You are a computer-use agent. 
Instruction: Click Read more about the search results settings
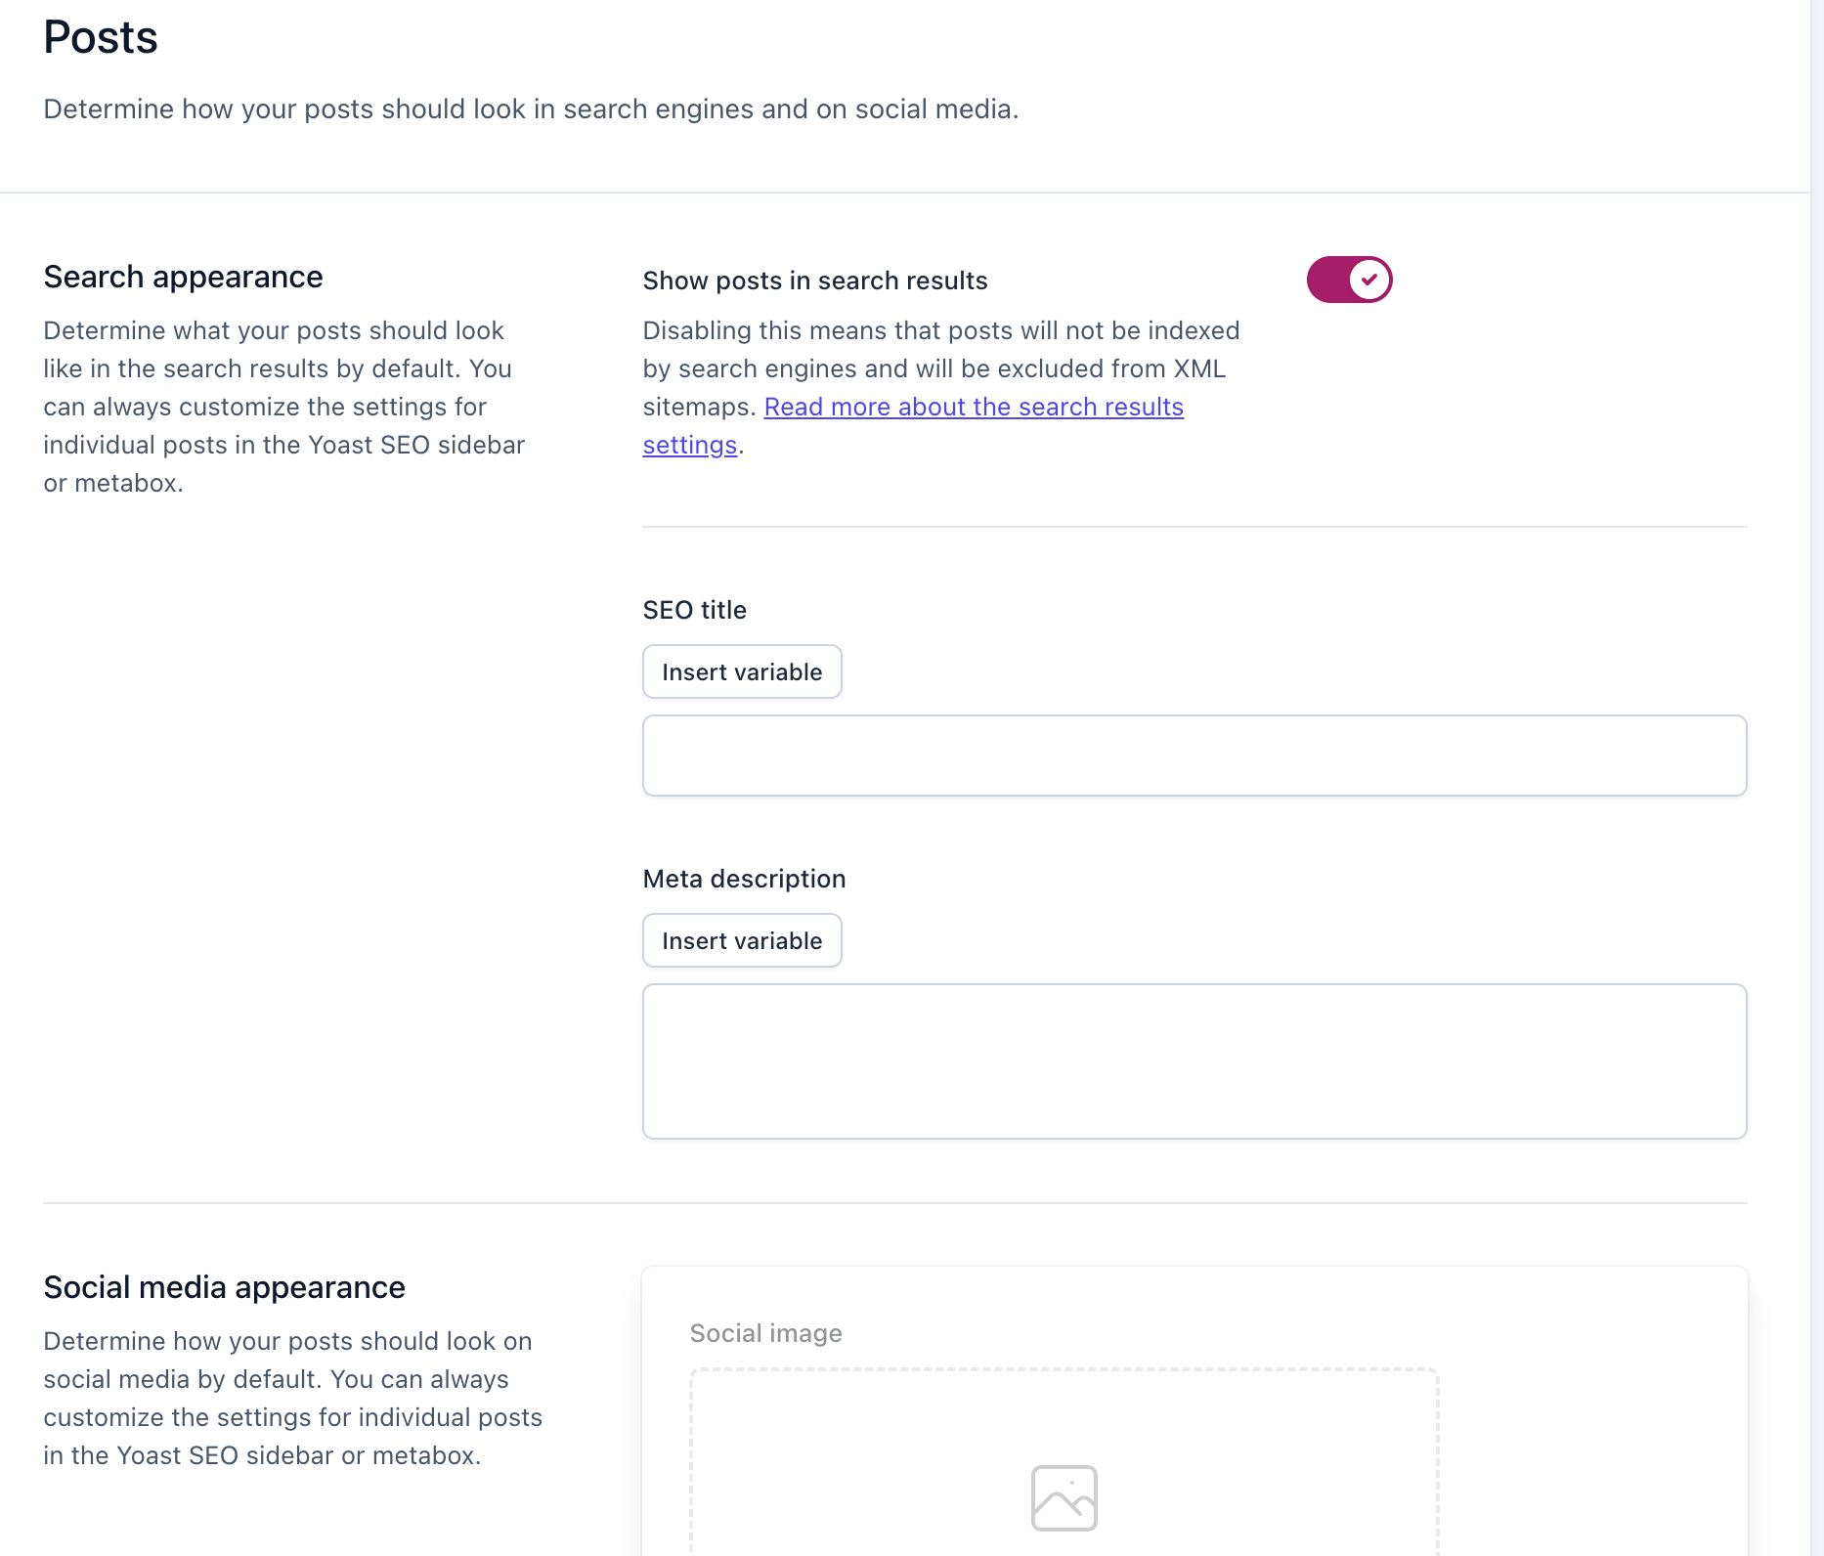click(974, 407)
